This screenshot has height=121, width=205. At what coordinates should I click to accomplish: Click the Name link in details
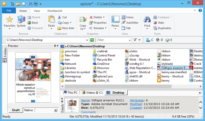point(85,100)
